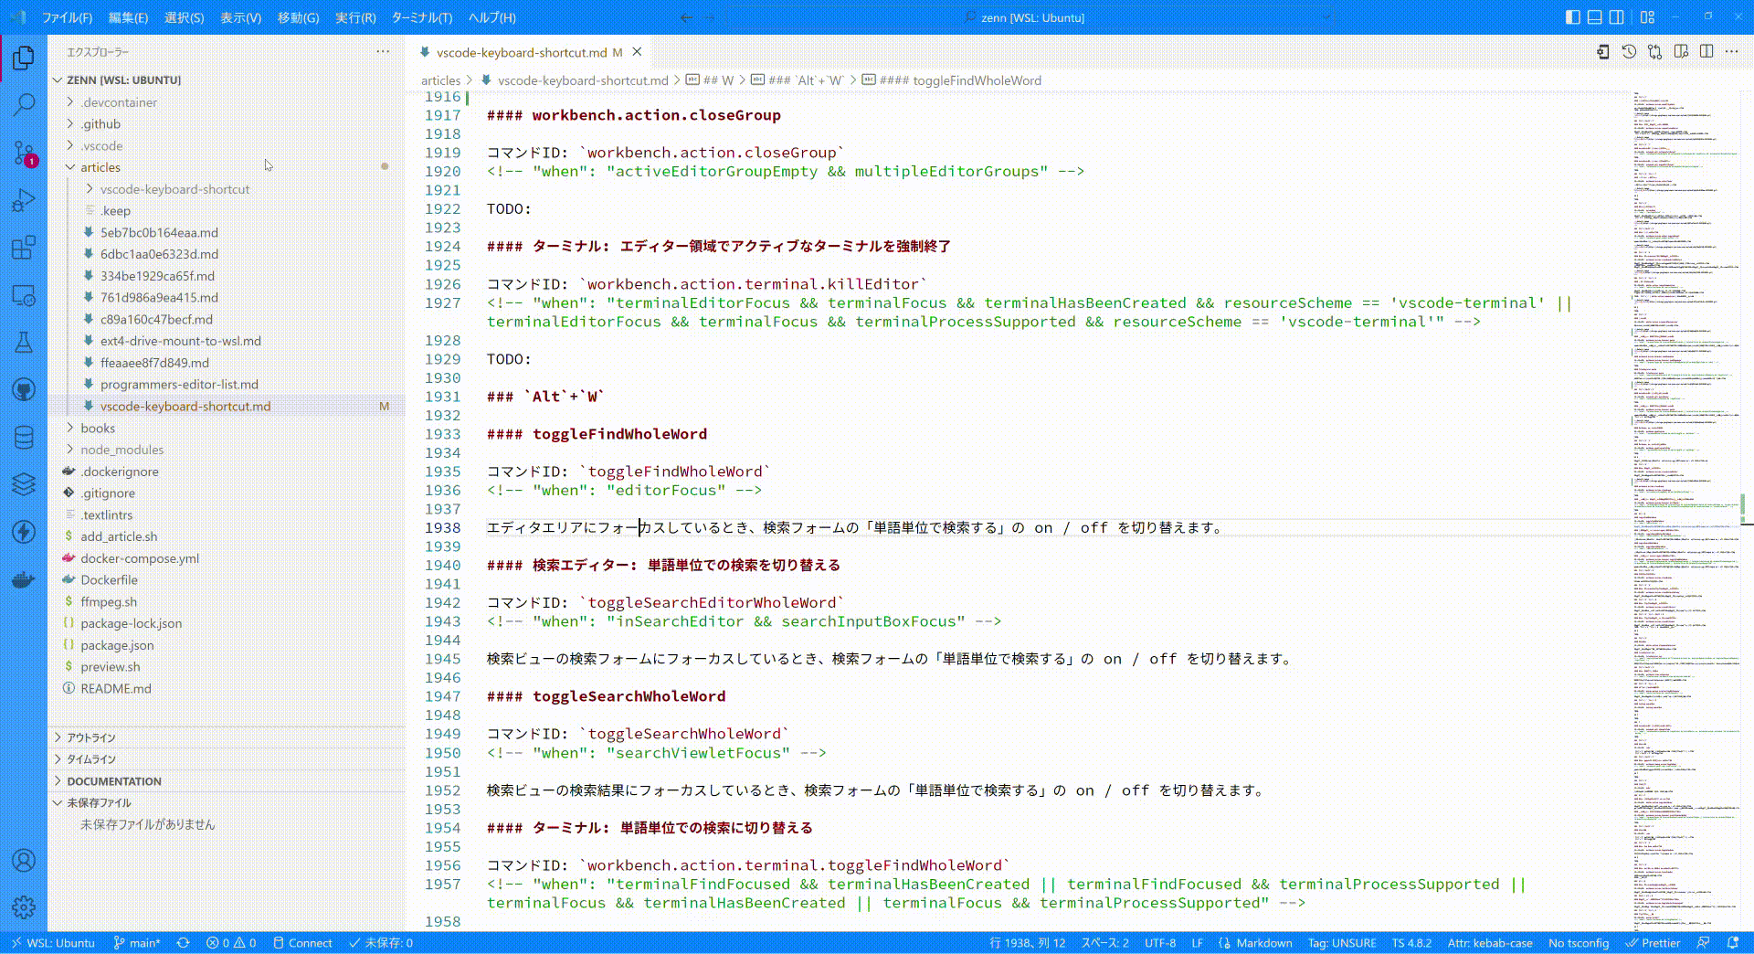The image size is (1754, 954).
Task: Open the ヘルプ(H) menu
Action: (x=491, y=17)
